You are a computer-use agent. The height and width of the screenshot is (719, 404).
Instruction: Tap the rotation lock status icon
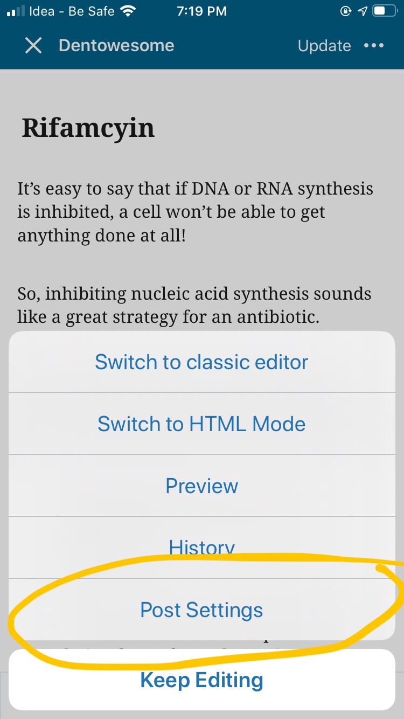(x=346, y=11)
